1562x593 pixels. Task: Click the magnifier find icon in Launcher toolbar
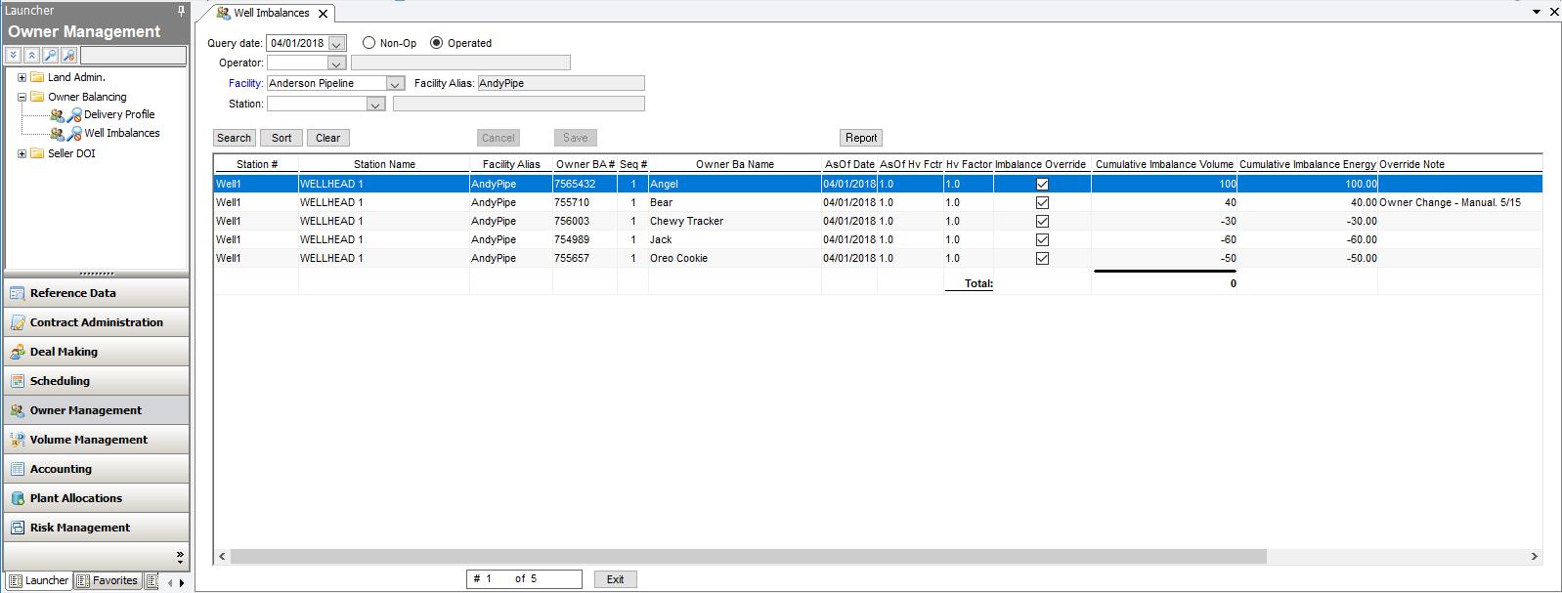50,56
